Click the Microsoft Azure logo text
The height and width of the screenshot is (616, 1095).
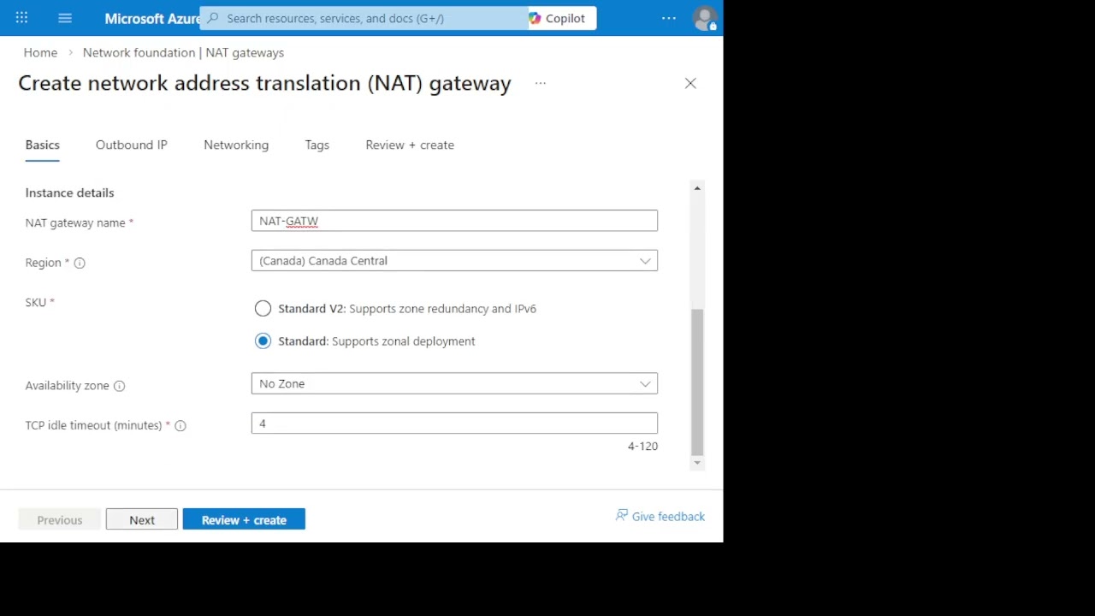(152, 18)
